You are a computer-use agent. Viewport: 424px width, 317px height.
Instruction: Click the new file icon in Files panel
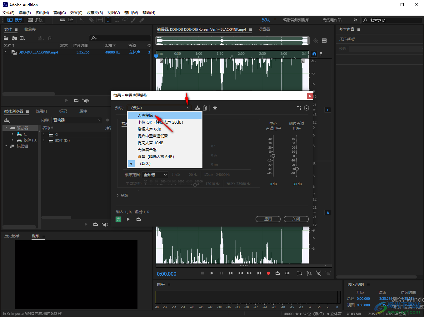coord(22,38)
